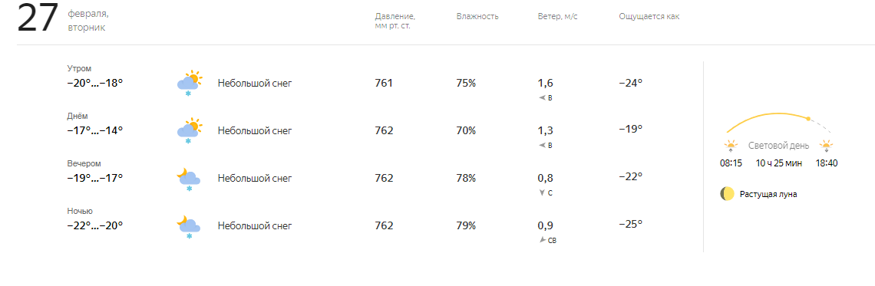Click the Растущая луна label
875x286 pixels.
click(x=768, y=195)
